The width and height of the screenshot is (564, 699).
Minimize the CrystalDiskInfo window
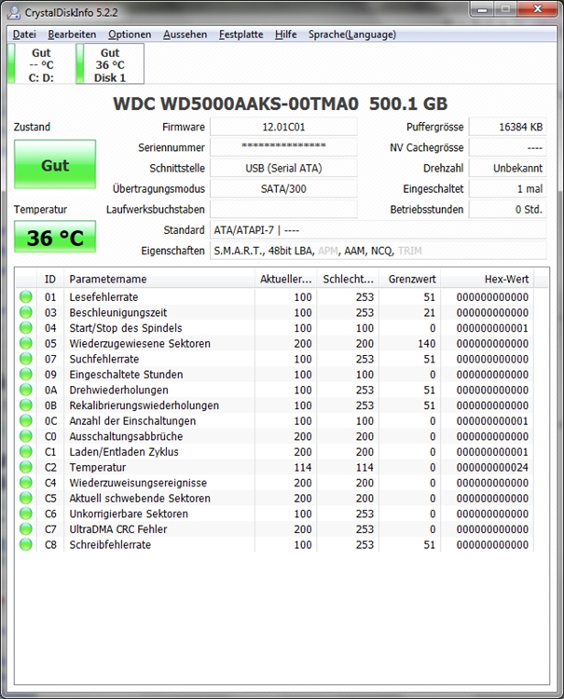pyautogui.click(x=483, y=9)
